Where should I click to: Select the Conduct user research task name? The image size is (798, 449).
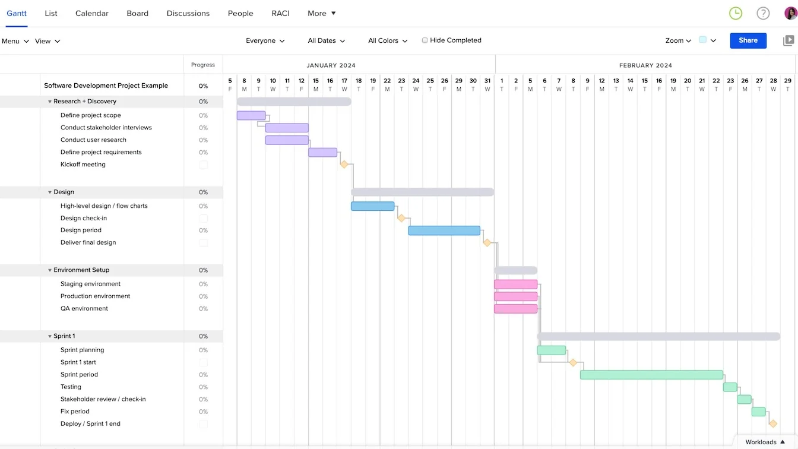tap(93, 140)
